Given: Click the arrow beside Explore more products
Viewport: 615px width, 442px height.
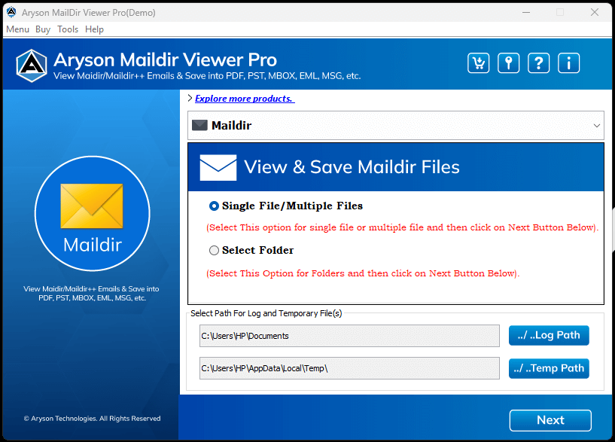Looking at the screenshot, I should coord(190,98).
